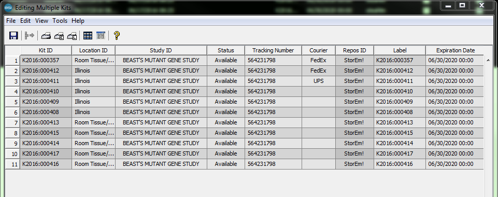The height and width of the screenshot is (197, 498).
Task: Open the form window view icon
Action: pos(101,35)
